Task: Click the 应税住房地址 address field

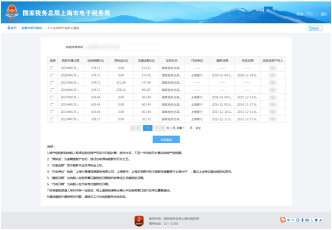Action: tap(121, 47)
